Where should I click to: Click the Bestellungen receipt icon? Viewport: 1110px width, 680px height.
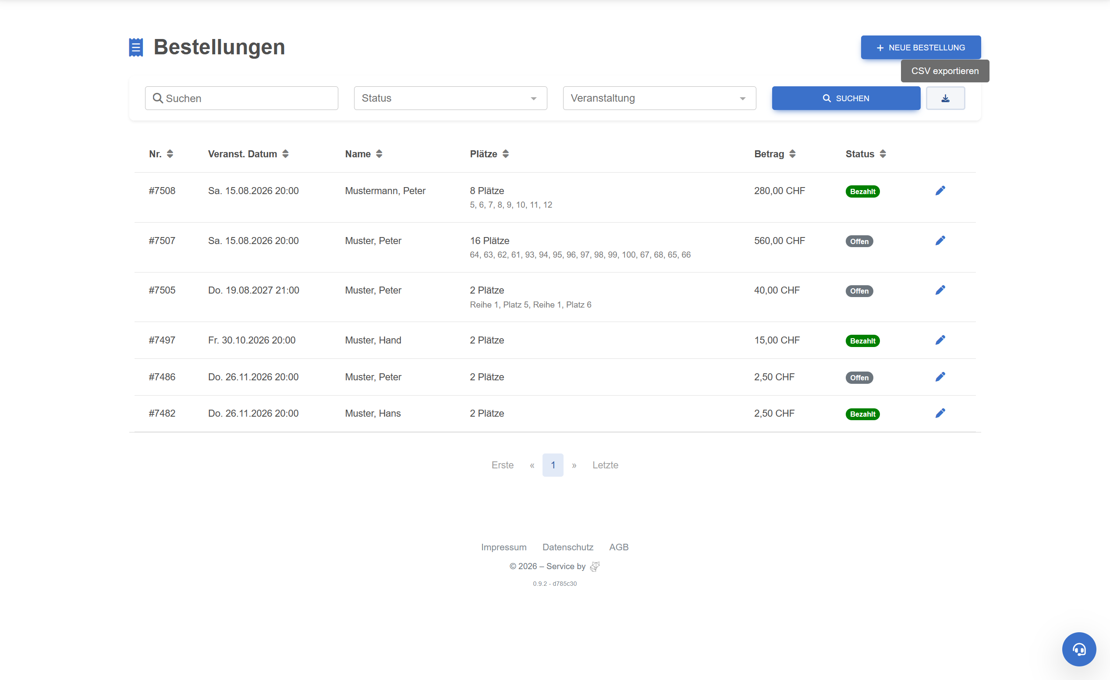(x=136, y=47)
